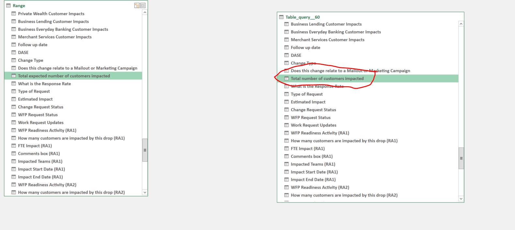Image resolution: width=515 pixels, height=230 pixels.
Task: Click the column icon for Total expected number of customers impacted
Action: 14,76
